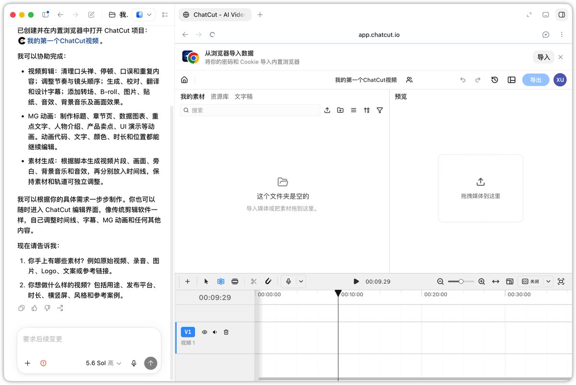The height and width of the screenshot is (385, 576).
Task: Choose the selection arrow tool
Action: tap(206, 282)
